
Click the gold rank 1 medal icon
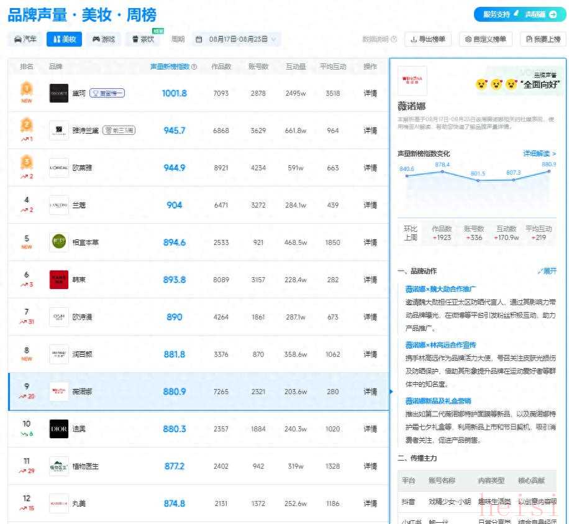tap(27, 89)
